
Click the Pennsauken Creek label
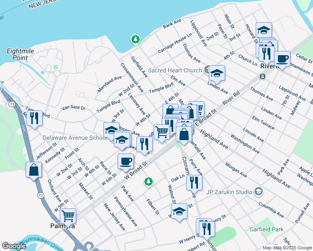tap(43, 244)
